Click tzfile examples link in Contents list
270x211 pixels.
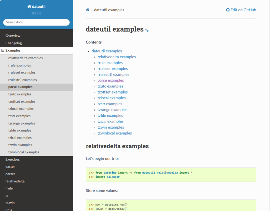110,116
